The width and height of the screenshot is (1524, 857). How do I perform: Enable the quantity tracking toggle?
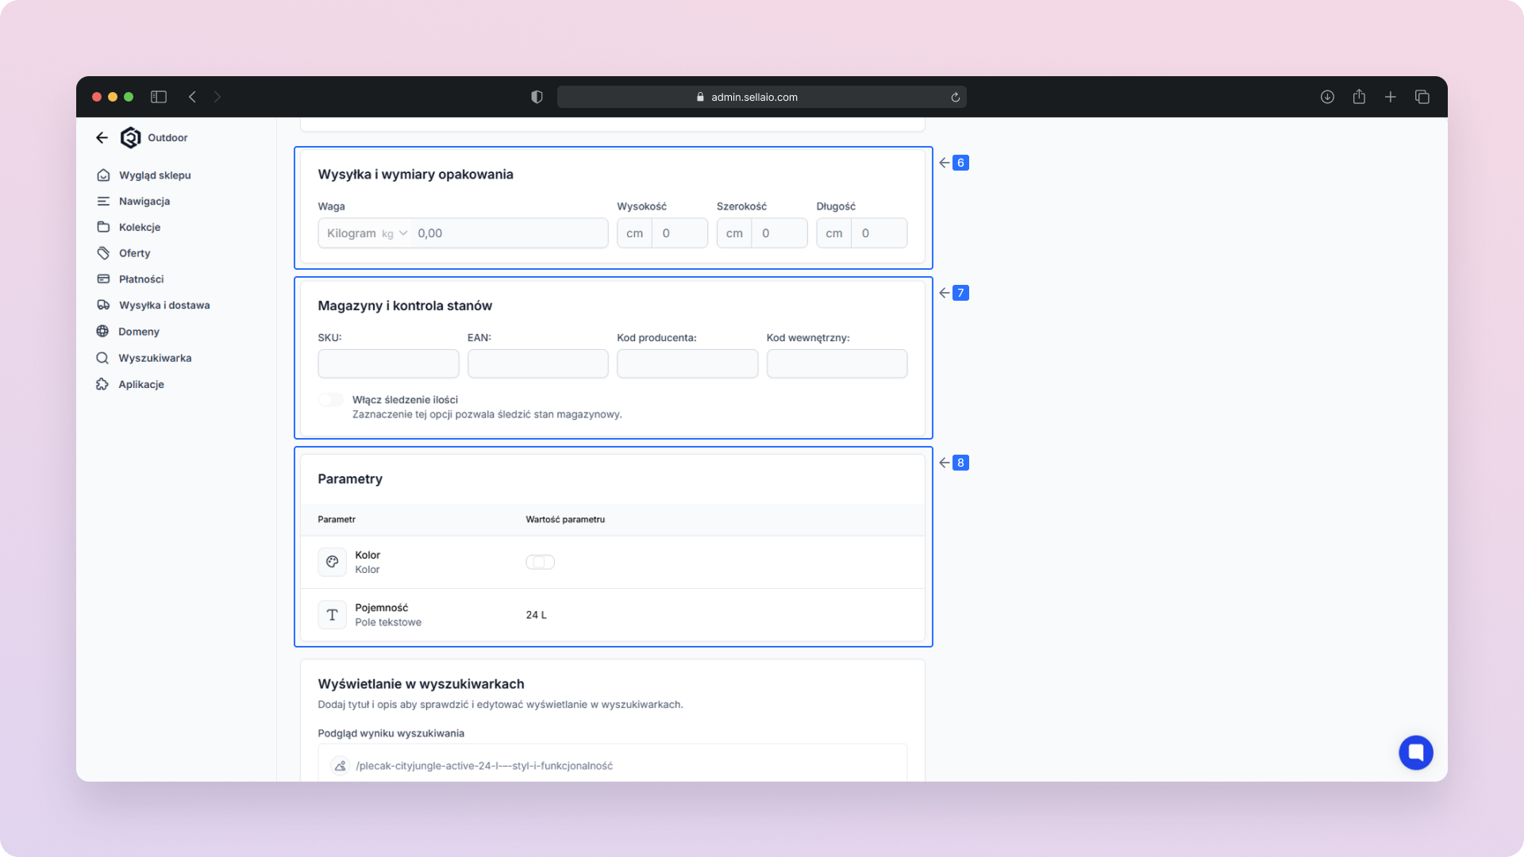(x=331, y=400)
